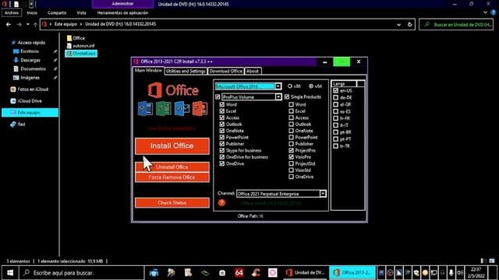This screenshot has height=280, width=499.
Task: Enable the de-DE language checkbox
Action: pyautogui.click(x=335, y=98)
